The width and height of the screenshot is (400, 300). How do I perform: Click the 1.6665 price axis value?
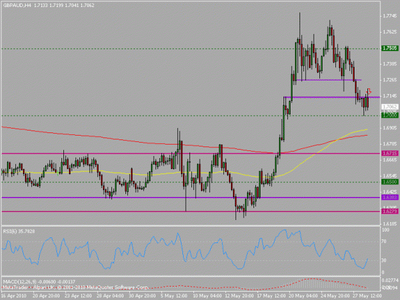tap(390, 160)
